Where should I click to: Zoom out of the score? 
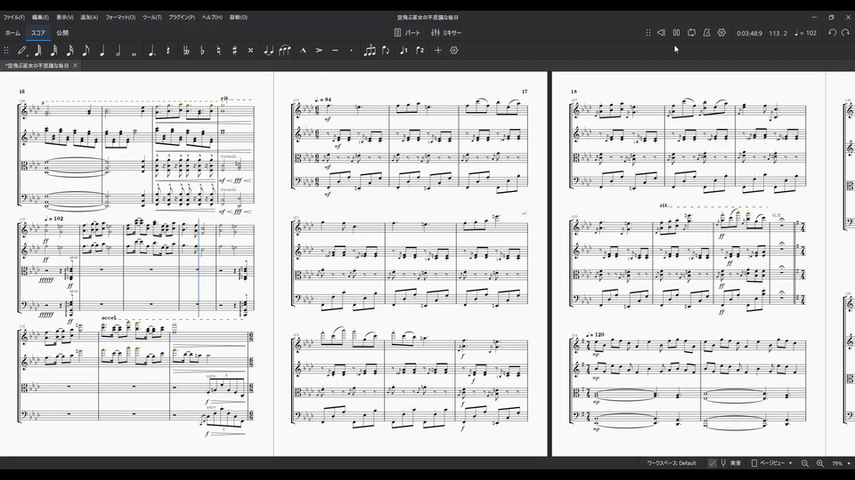805,463
